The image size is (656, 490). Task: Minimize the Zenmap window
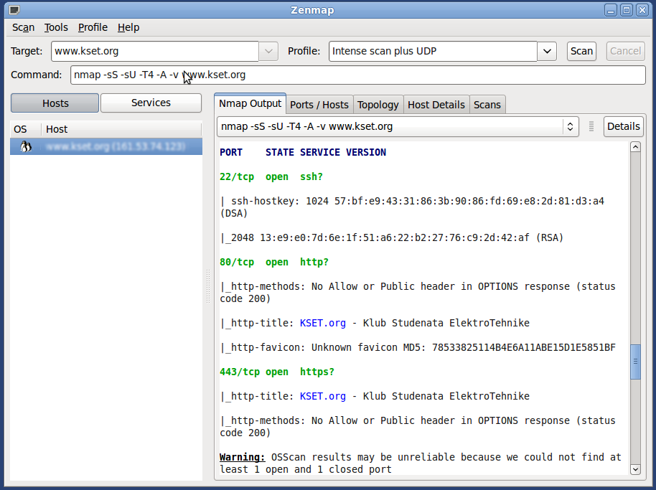(610, 10)
